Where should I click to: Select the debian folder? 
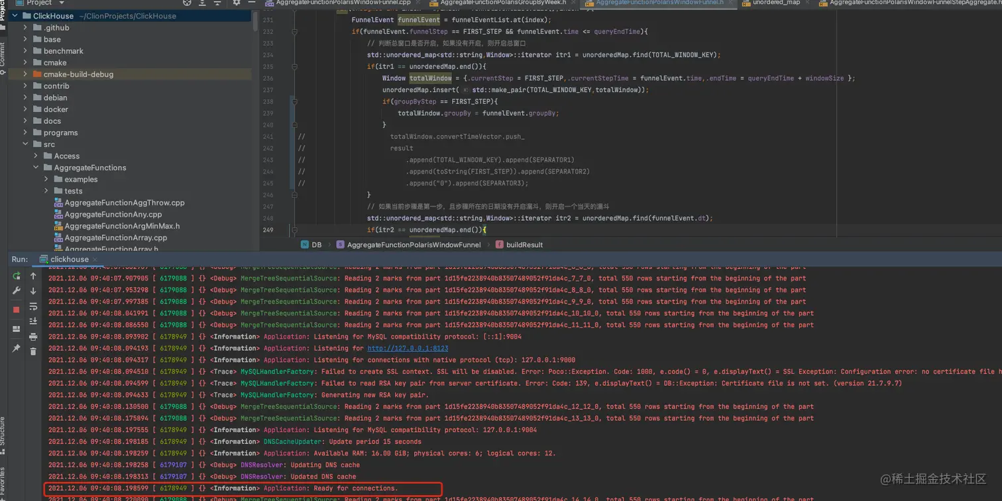(x=55, y=98)
